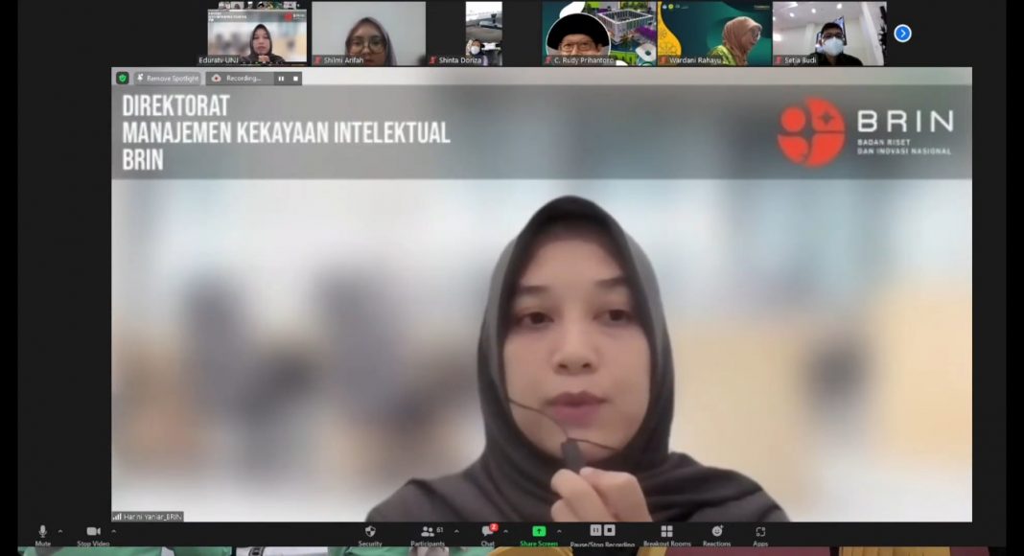Click Remove Spotlight button
The height and width of the screenshot is (556, 1024).
click(x=168, y=79)
